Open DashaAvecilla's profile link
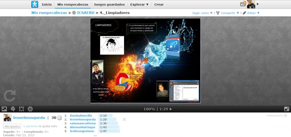 [81, 116]
